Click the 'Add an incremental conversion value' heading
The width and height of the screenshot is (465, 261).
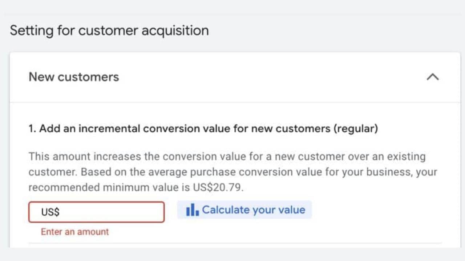coord(203,129)
